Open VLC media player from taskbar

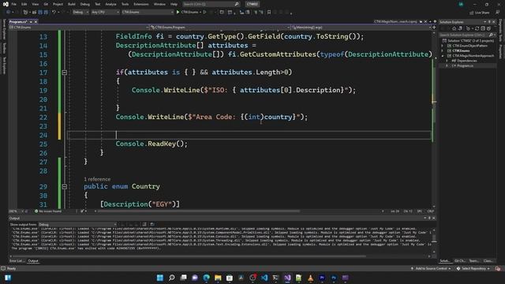pos(310,278)
